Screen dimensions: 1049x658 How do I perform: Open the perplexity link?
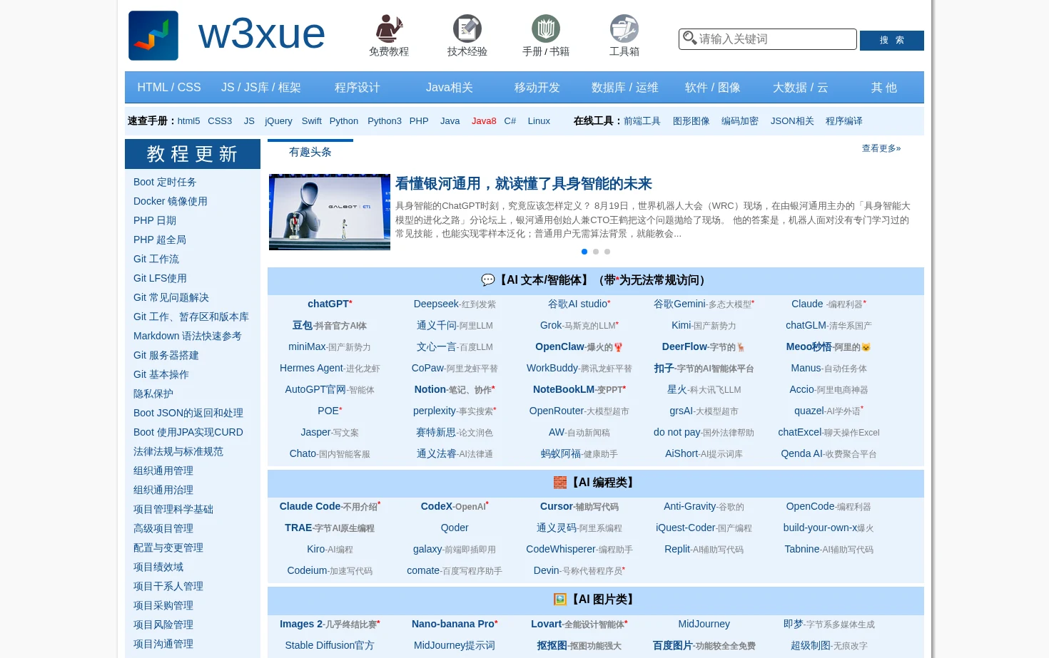pos(455,411)
